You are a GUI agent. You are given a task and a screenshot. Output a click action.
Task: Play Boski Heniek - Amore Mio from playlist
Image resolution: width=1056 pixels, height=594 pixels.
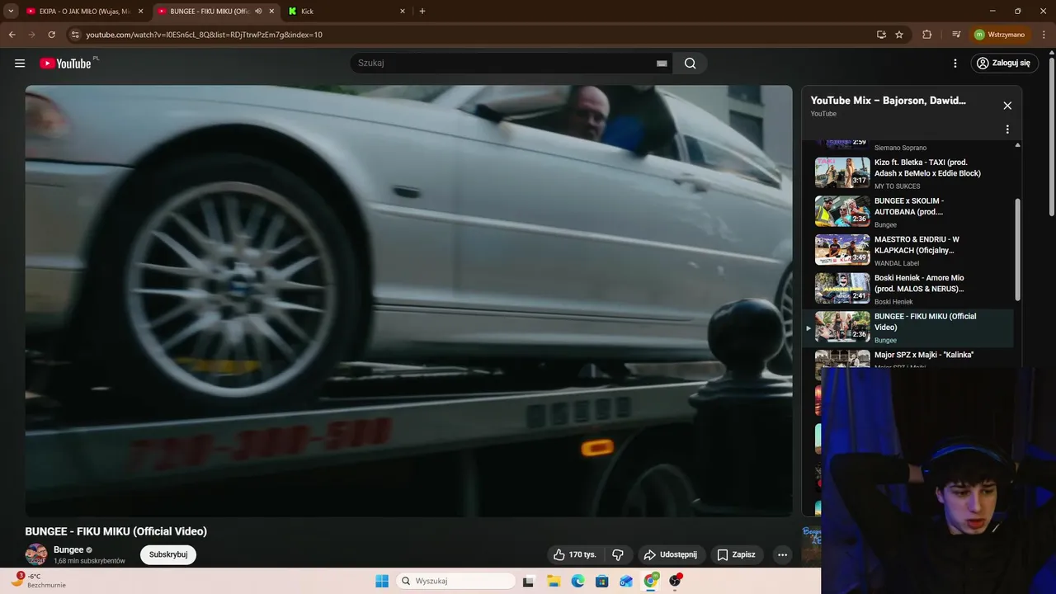pos(907,289)
